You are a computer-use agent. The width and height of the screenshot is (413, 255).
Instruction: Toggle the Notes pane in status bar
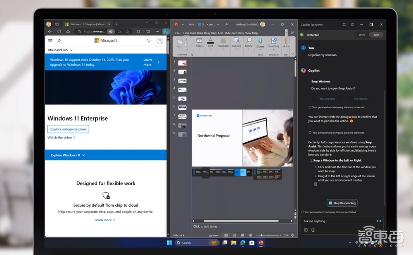[x=214, y=235]
